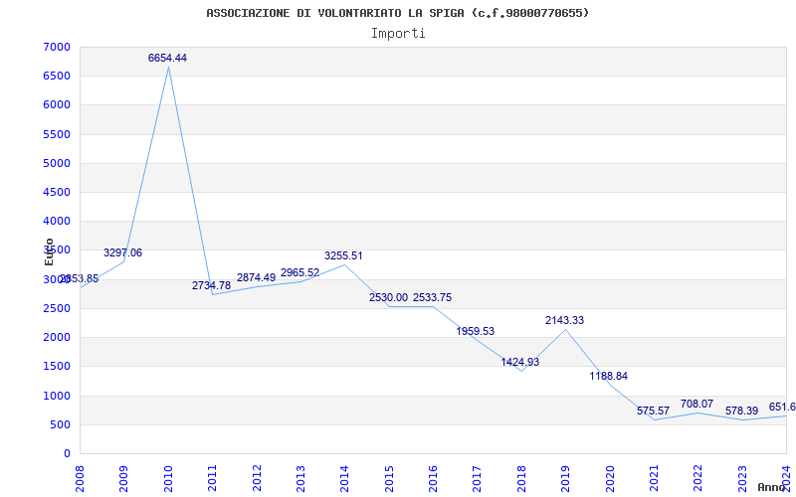Click the 2009 x-axis year label
The height and width of the screenshot is (497, 796).
(x=123, y=479)
